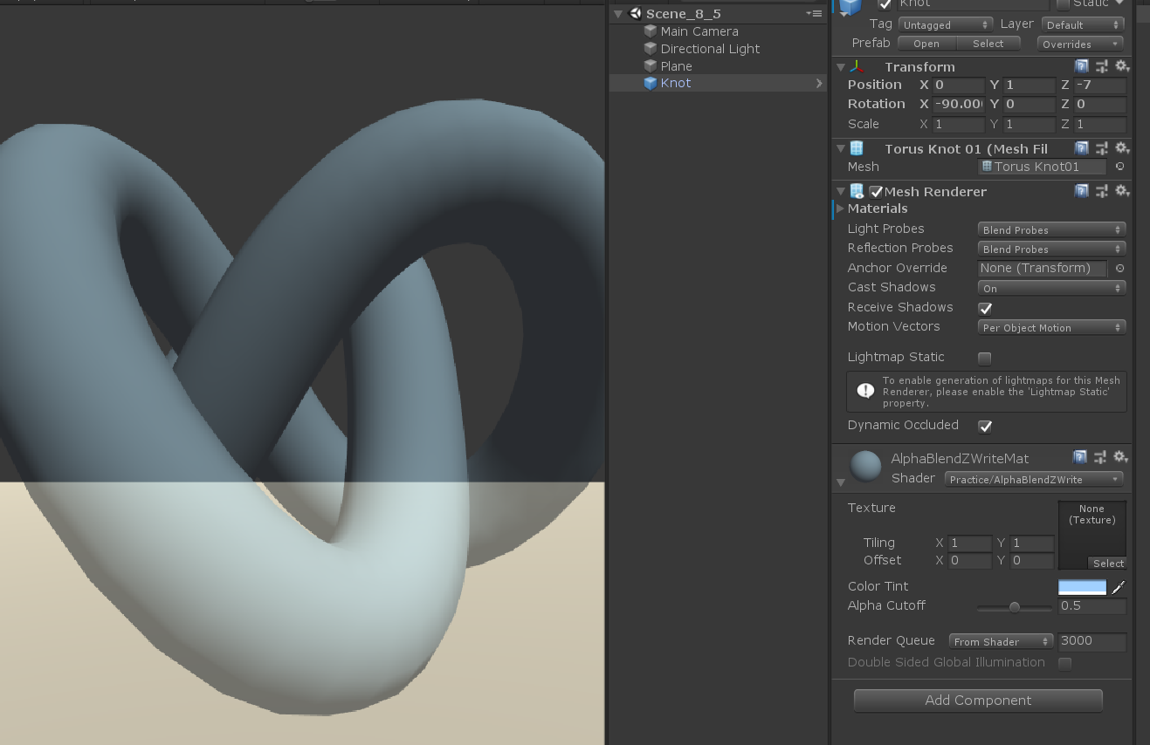Collapse the Transform component foldout

[841, 67]
